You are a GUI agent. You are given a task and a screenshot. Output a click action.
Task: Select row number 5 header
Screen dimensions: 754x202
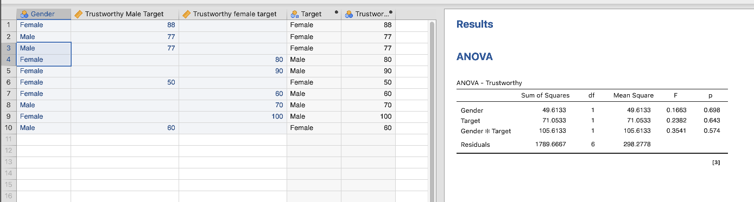(8, 71)
